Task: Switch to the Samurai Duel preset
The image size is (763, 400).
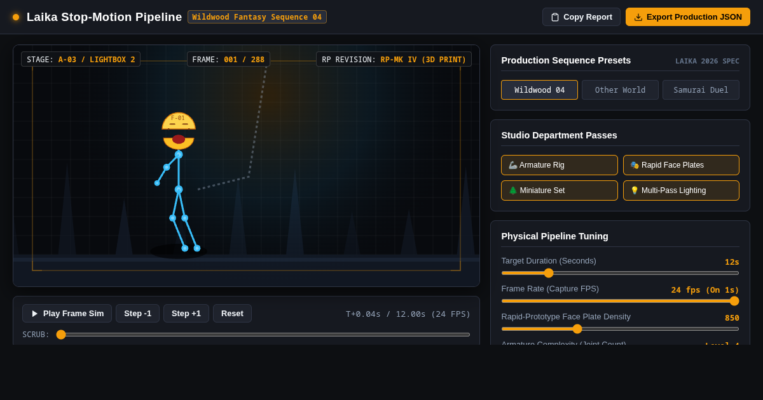Action: 701,90
